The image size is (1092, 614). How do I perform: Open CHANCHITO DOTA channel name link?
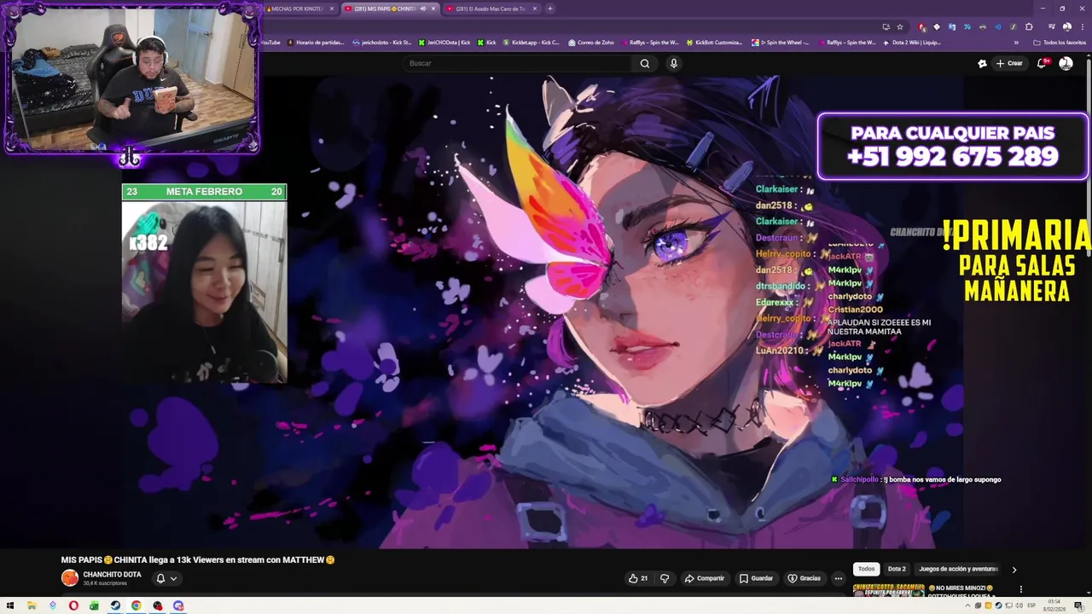(x=112, y=575)
